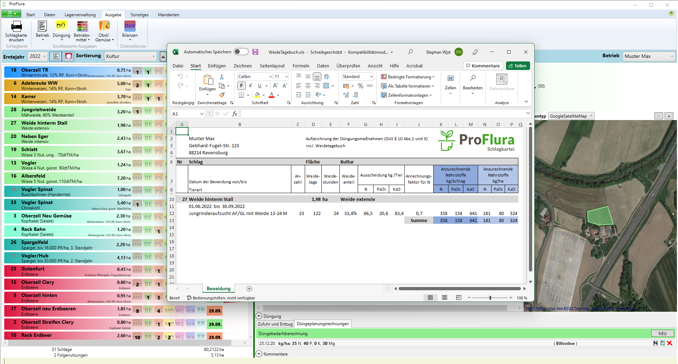This screenshot has width=678, height=364.
Task: Click the Teilen button
Action: [x=518, y=66]
